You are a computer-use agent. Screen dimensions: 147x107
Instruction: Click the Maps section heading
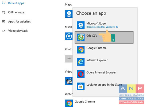click(x=68, y=5)
